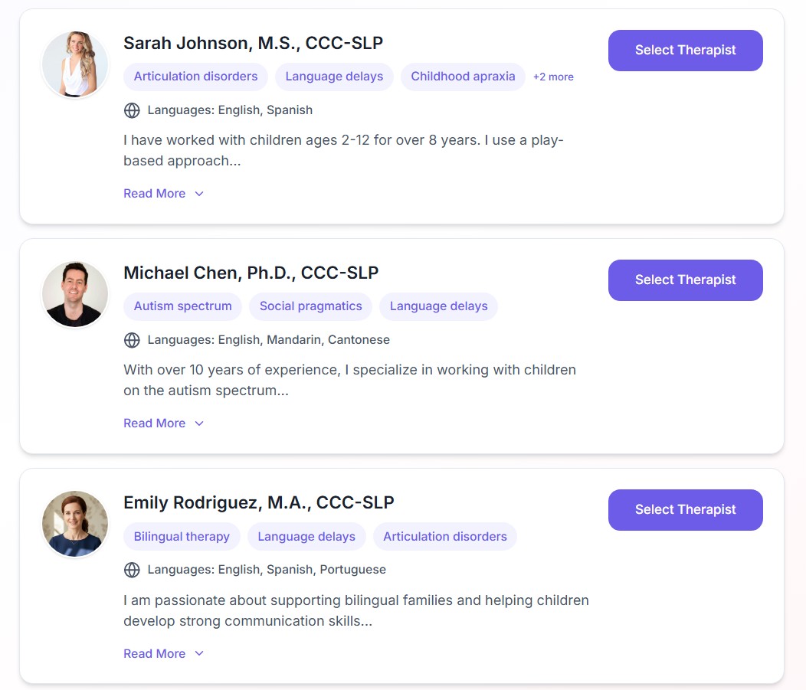Select Therapist Sarah Johnson
Image resolution: width=806 pixels, height=690 pixels.
[x=685, y=51]
